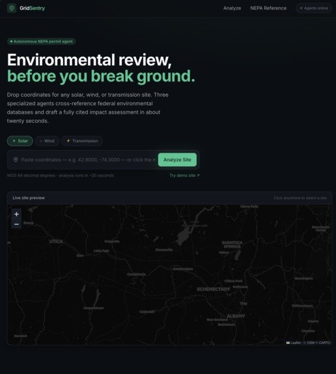Click the location pin icon in coordinates field
The image size is (336, 374).
[x=16, y=160]
